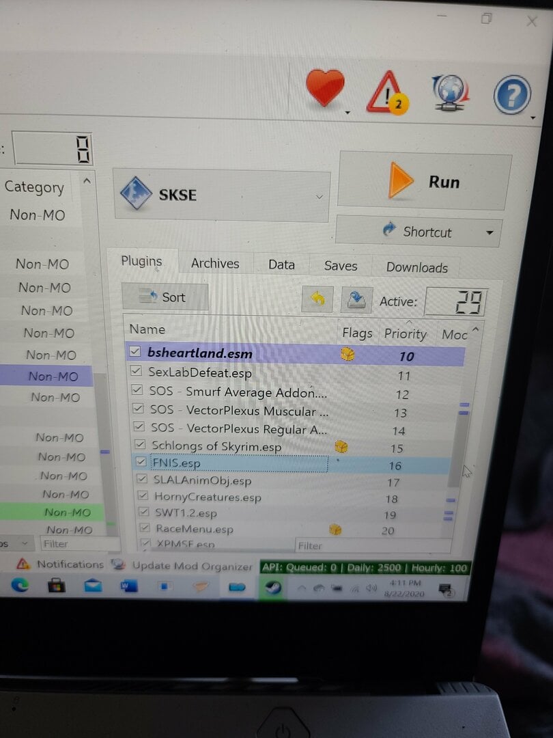
Task: Uncheck the HornyCreatures.esp plugin
Action: tap(143, 495)
